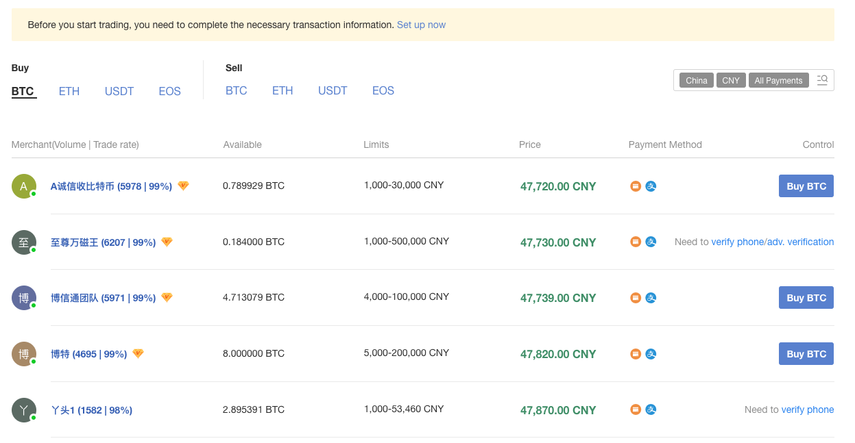Click Merchant(Volume | Trade rate) header
This screenshot has width=855, height=443.
(x=75, y=144)
